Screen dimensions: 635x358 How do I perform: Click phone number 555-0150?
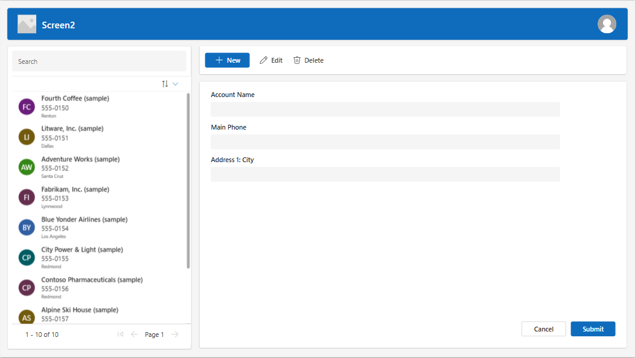(55, 108)
